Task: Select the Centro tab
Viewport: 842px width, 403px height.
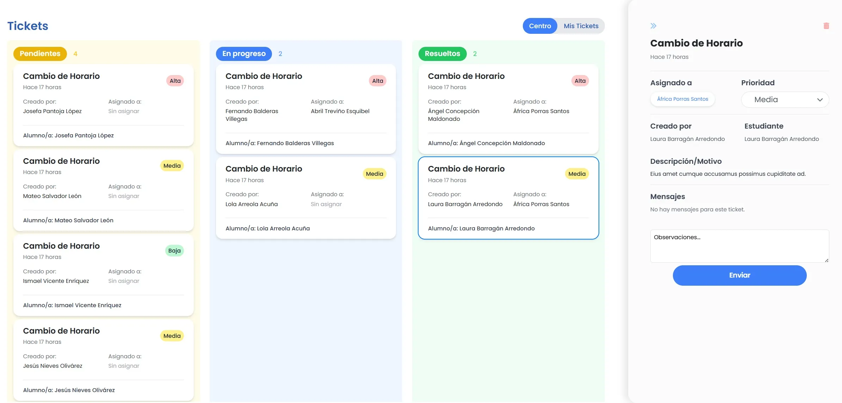Action: 540,25
